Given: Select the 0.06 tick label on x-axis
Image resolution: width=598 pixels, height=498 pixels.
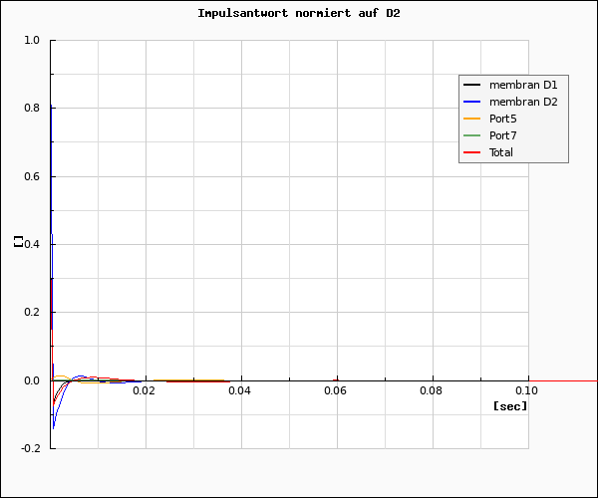Looking at the screenshot, I should tap(337, 390).
